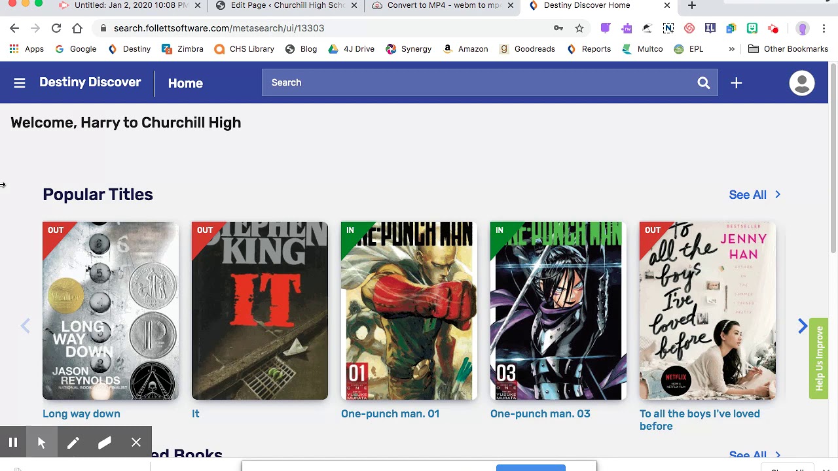The image size is (838, 471).
Task: Open the user profile avatar
Action: [802, 83]
